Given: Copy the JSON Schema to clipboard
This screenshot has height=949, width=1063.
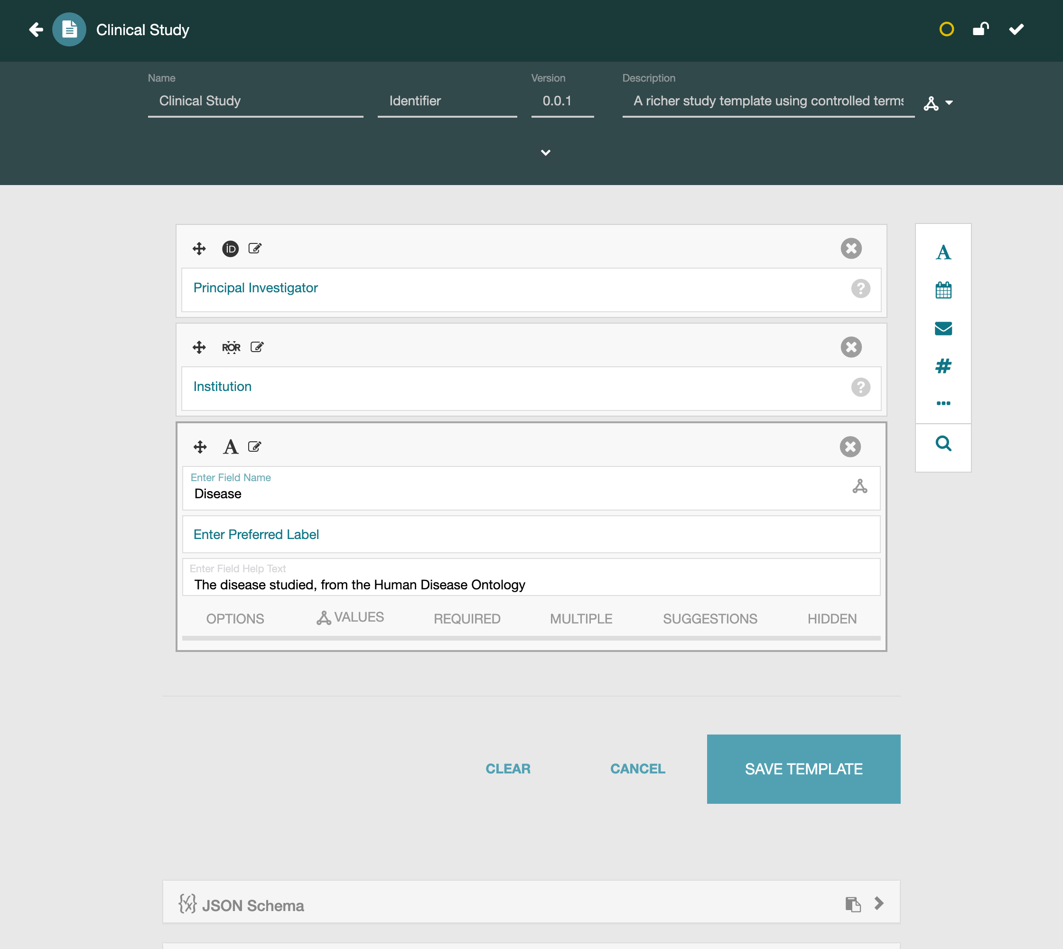Looking at the screenshot, I should pyautogui.click(x=852, y=904).
